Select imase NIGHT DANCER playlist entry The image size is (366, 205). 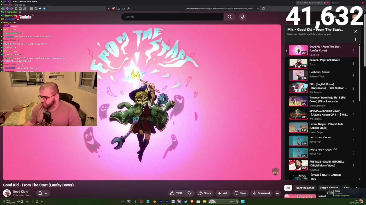click(322, 177)
